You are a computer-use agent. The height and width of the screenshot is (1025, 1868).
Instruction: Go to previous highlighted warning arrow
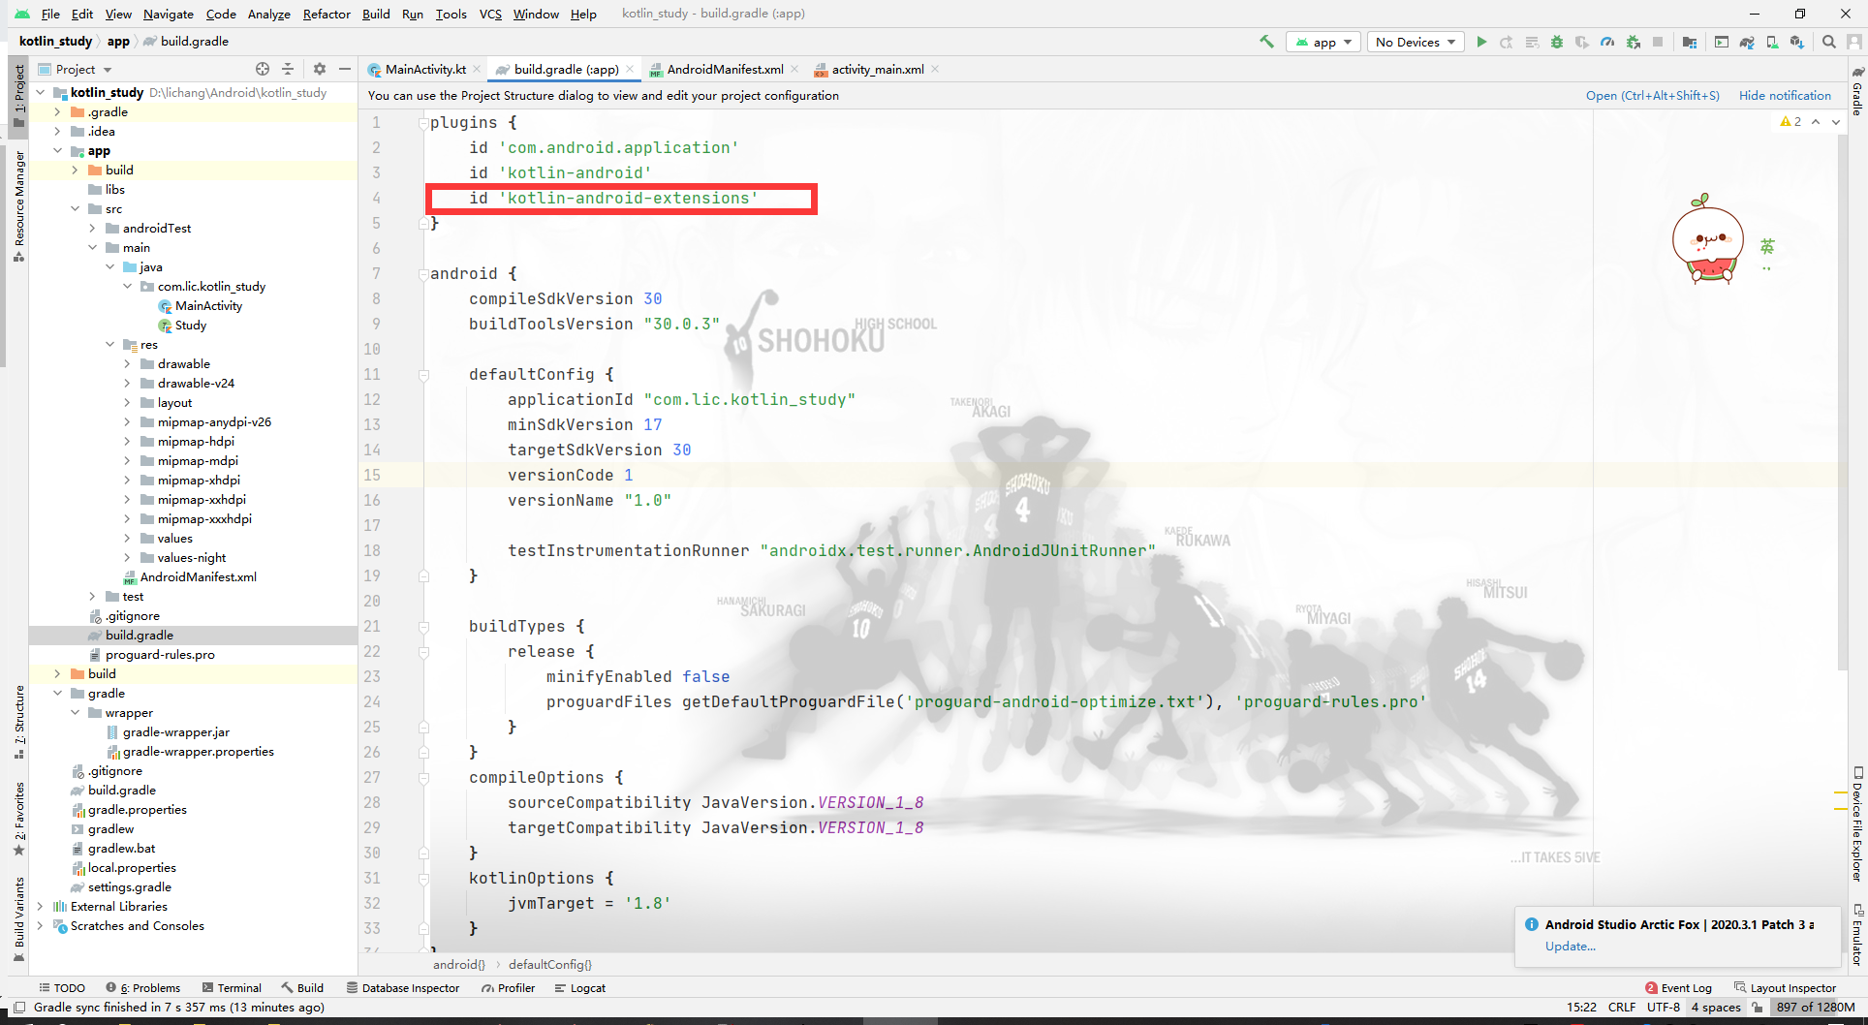[x=1816, y=121]
